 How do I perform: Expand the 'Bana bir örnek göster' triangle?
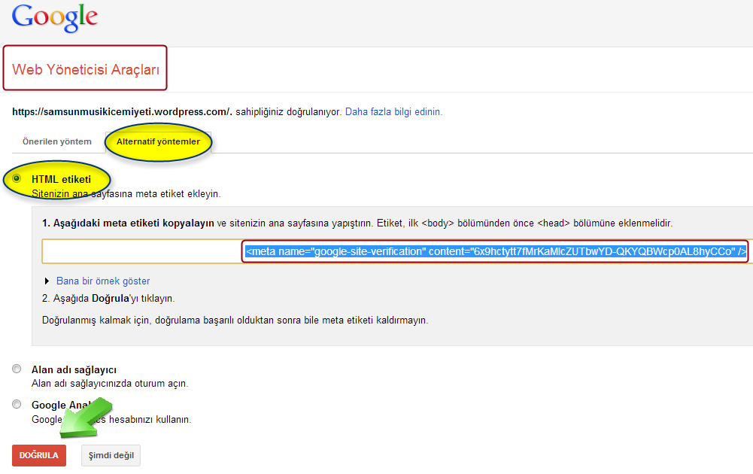click(47, 281)
